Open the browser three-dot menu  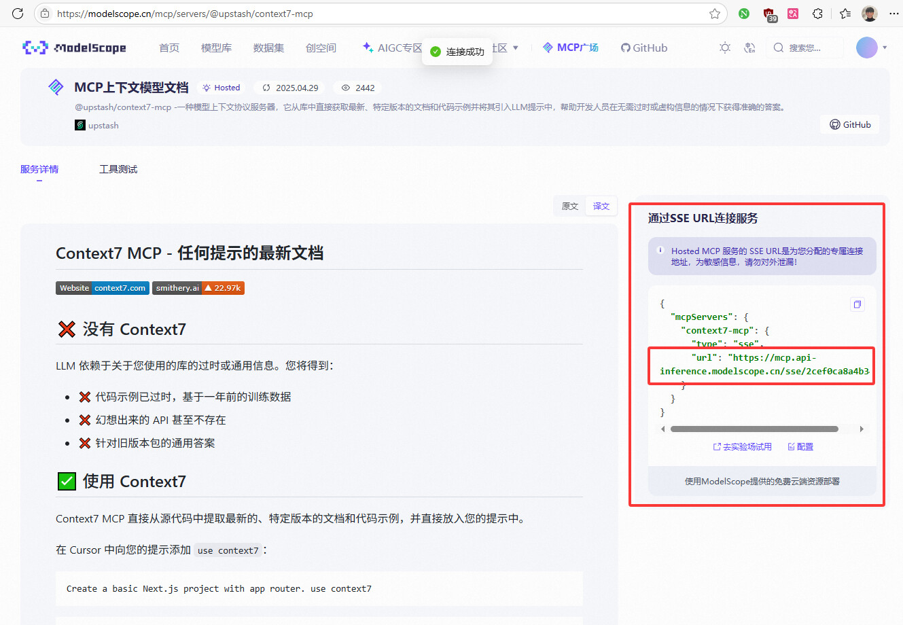coord(893,14)
